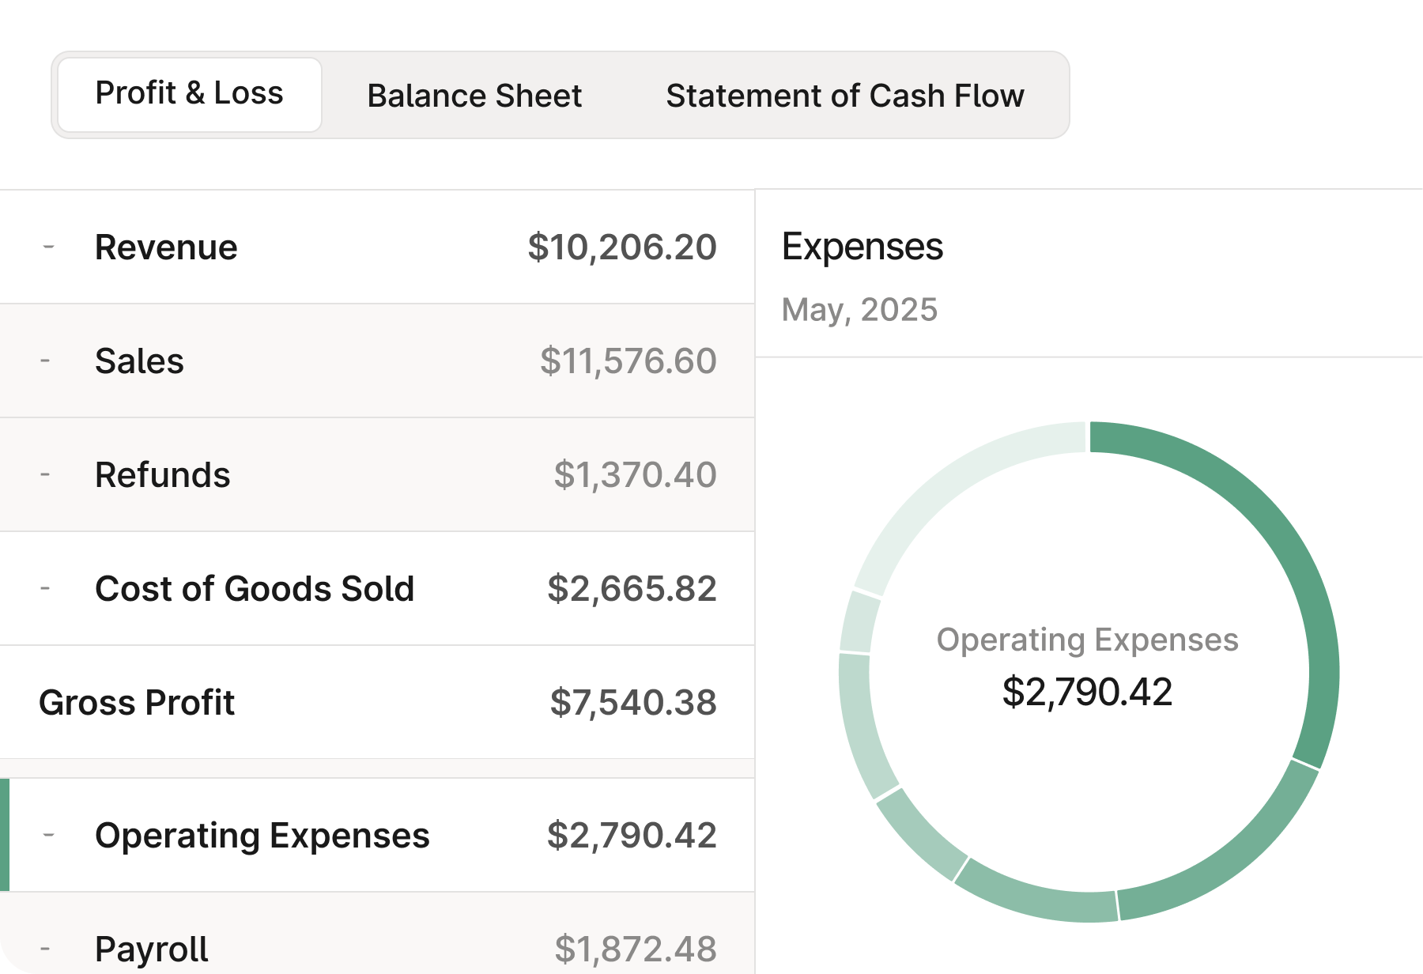Select the Payroll row label
Image resolution: width=1423 pixels, height=974 pixels.
point(152,949)
